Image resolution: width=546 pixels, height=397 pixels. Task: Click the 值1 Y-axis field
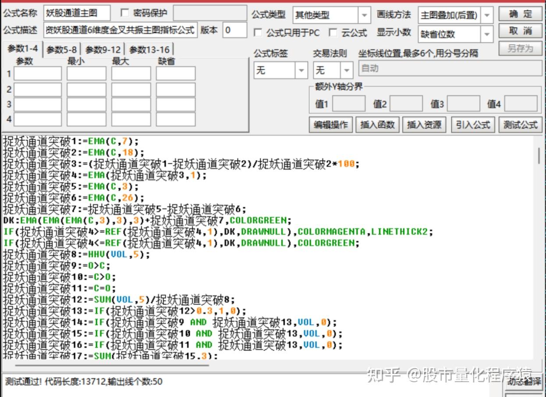[x=348, y=104]
